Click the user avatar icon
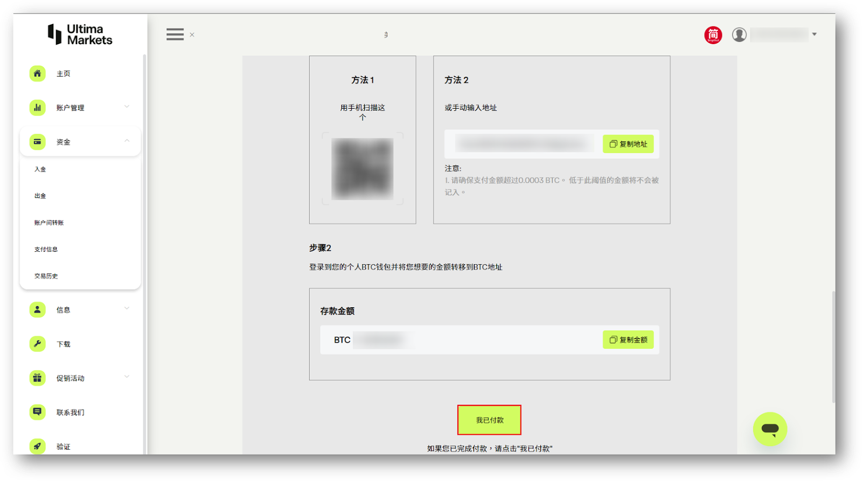This screenshot has height=481, width=862. click(x=739, y=34)
